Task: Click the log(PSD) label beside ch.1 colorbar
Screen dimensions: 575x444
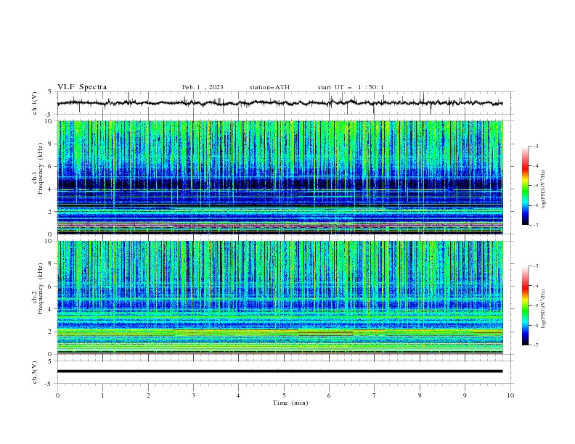Action: [544, 189]
